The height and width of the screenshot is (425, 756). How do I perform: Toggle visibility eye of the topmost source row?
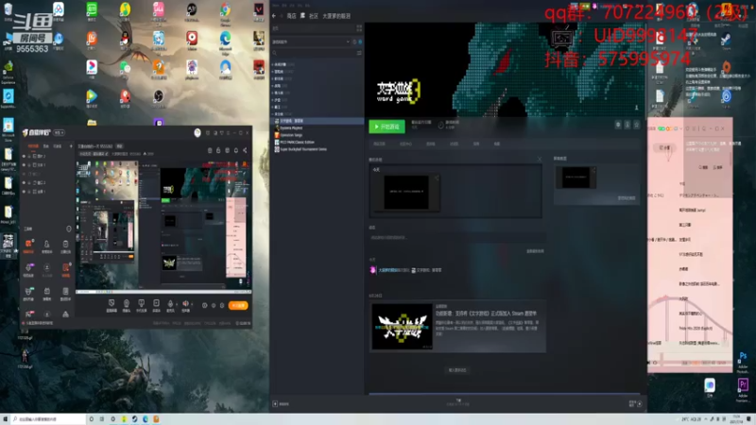24,156
